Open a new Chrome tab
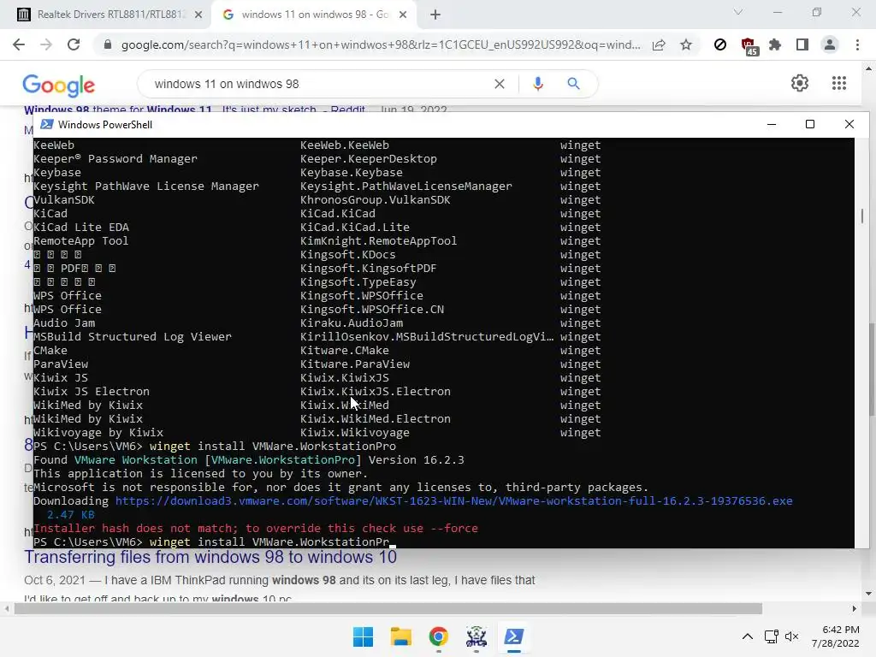The height and width of the screenshot is (657, 876). pos(435,15)
